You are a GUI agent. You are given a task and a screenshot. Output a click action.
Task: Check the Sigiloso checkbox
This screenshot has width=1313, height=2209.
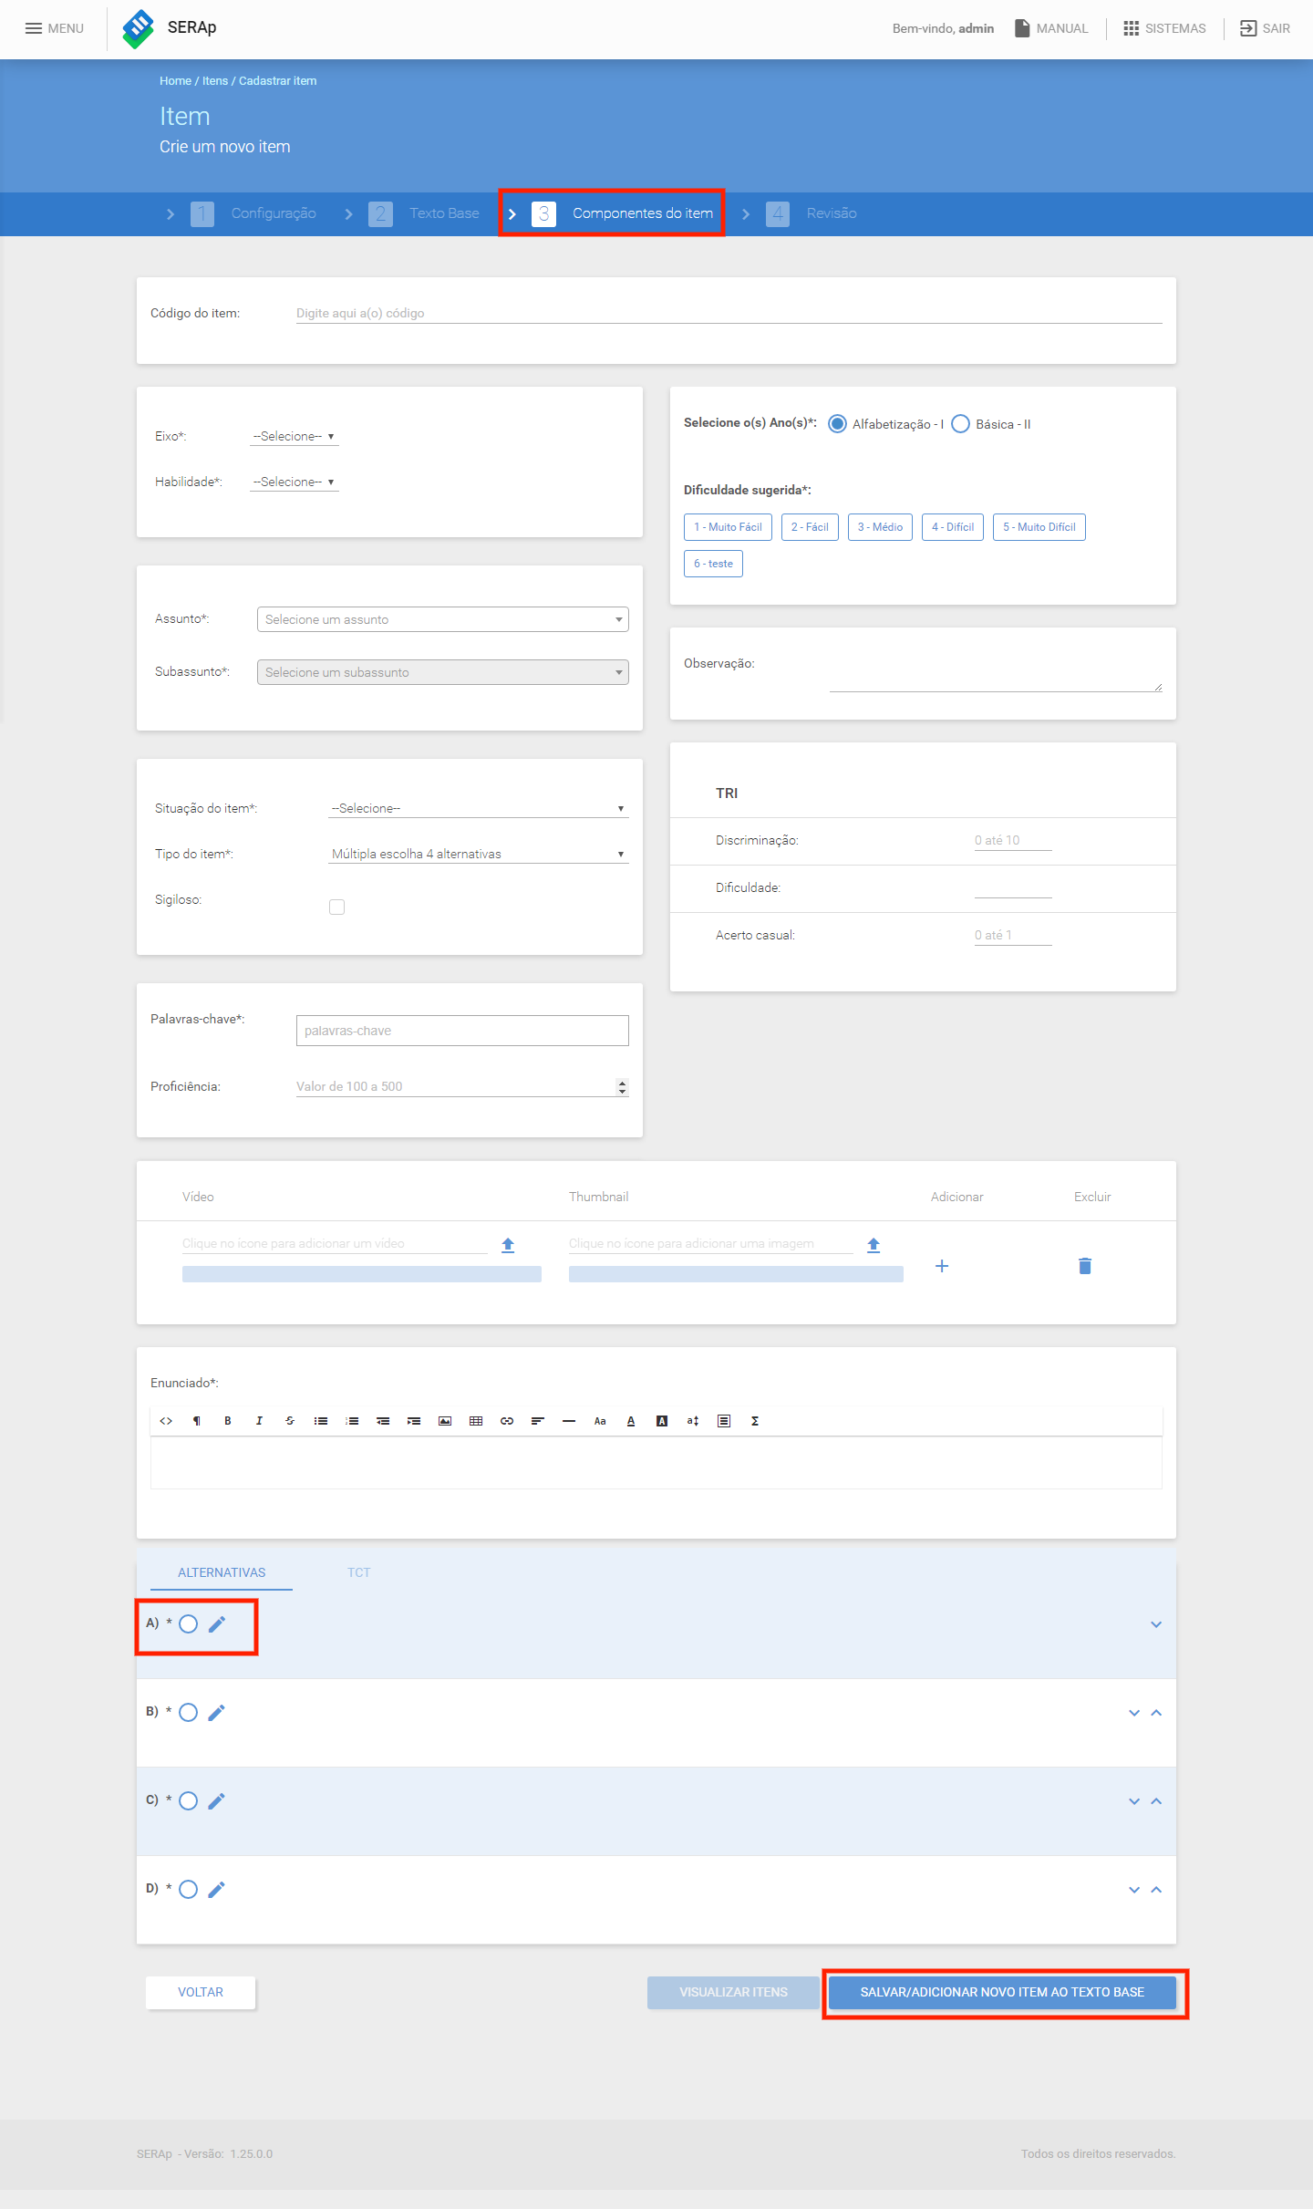337,907
